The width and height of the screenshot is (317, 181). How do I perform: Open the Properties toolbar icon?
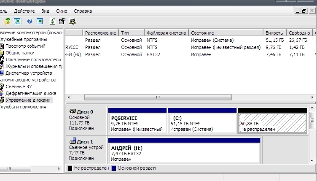click(62, 21)
